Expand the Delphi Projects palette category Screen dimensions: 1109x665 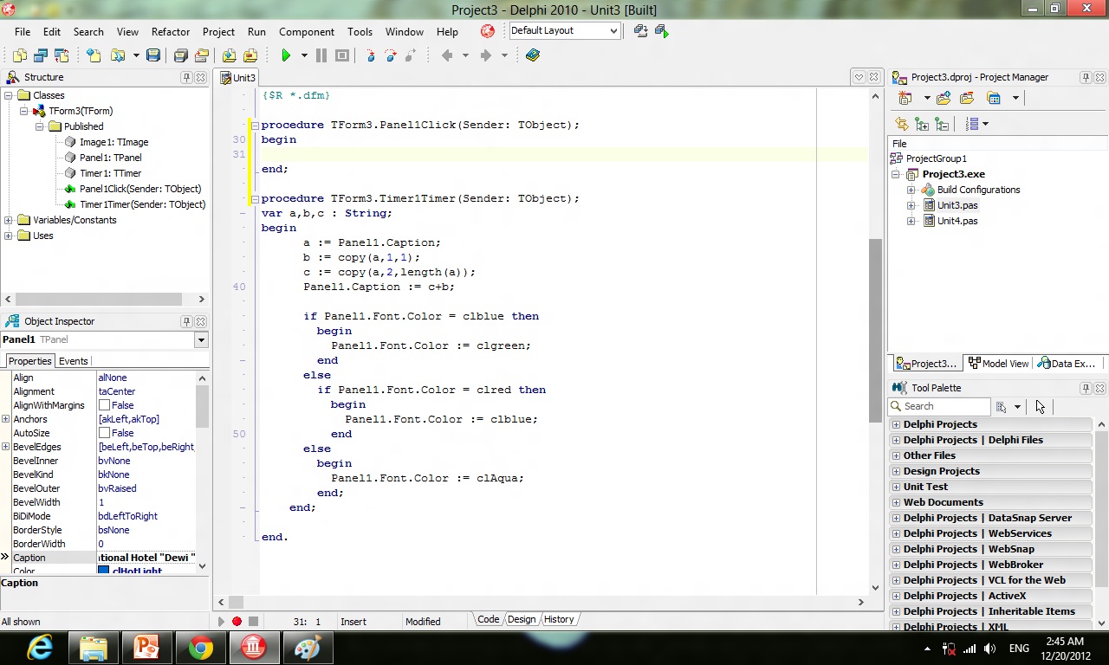(896, 424)
